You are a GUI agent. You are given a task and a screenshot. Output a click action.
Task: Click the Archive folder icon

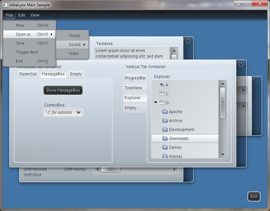click(x=165, y=121)
